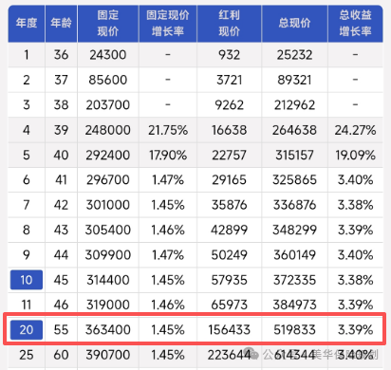Click dividend value 16638
The height and width of the screenshot is (370, 391).
click(229, 130)
